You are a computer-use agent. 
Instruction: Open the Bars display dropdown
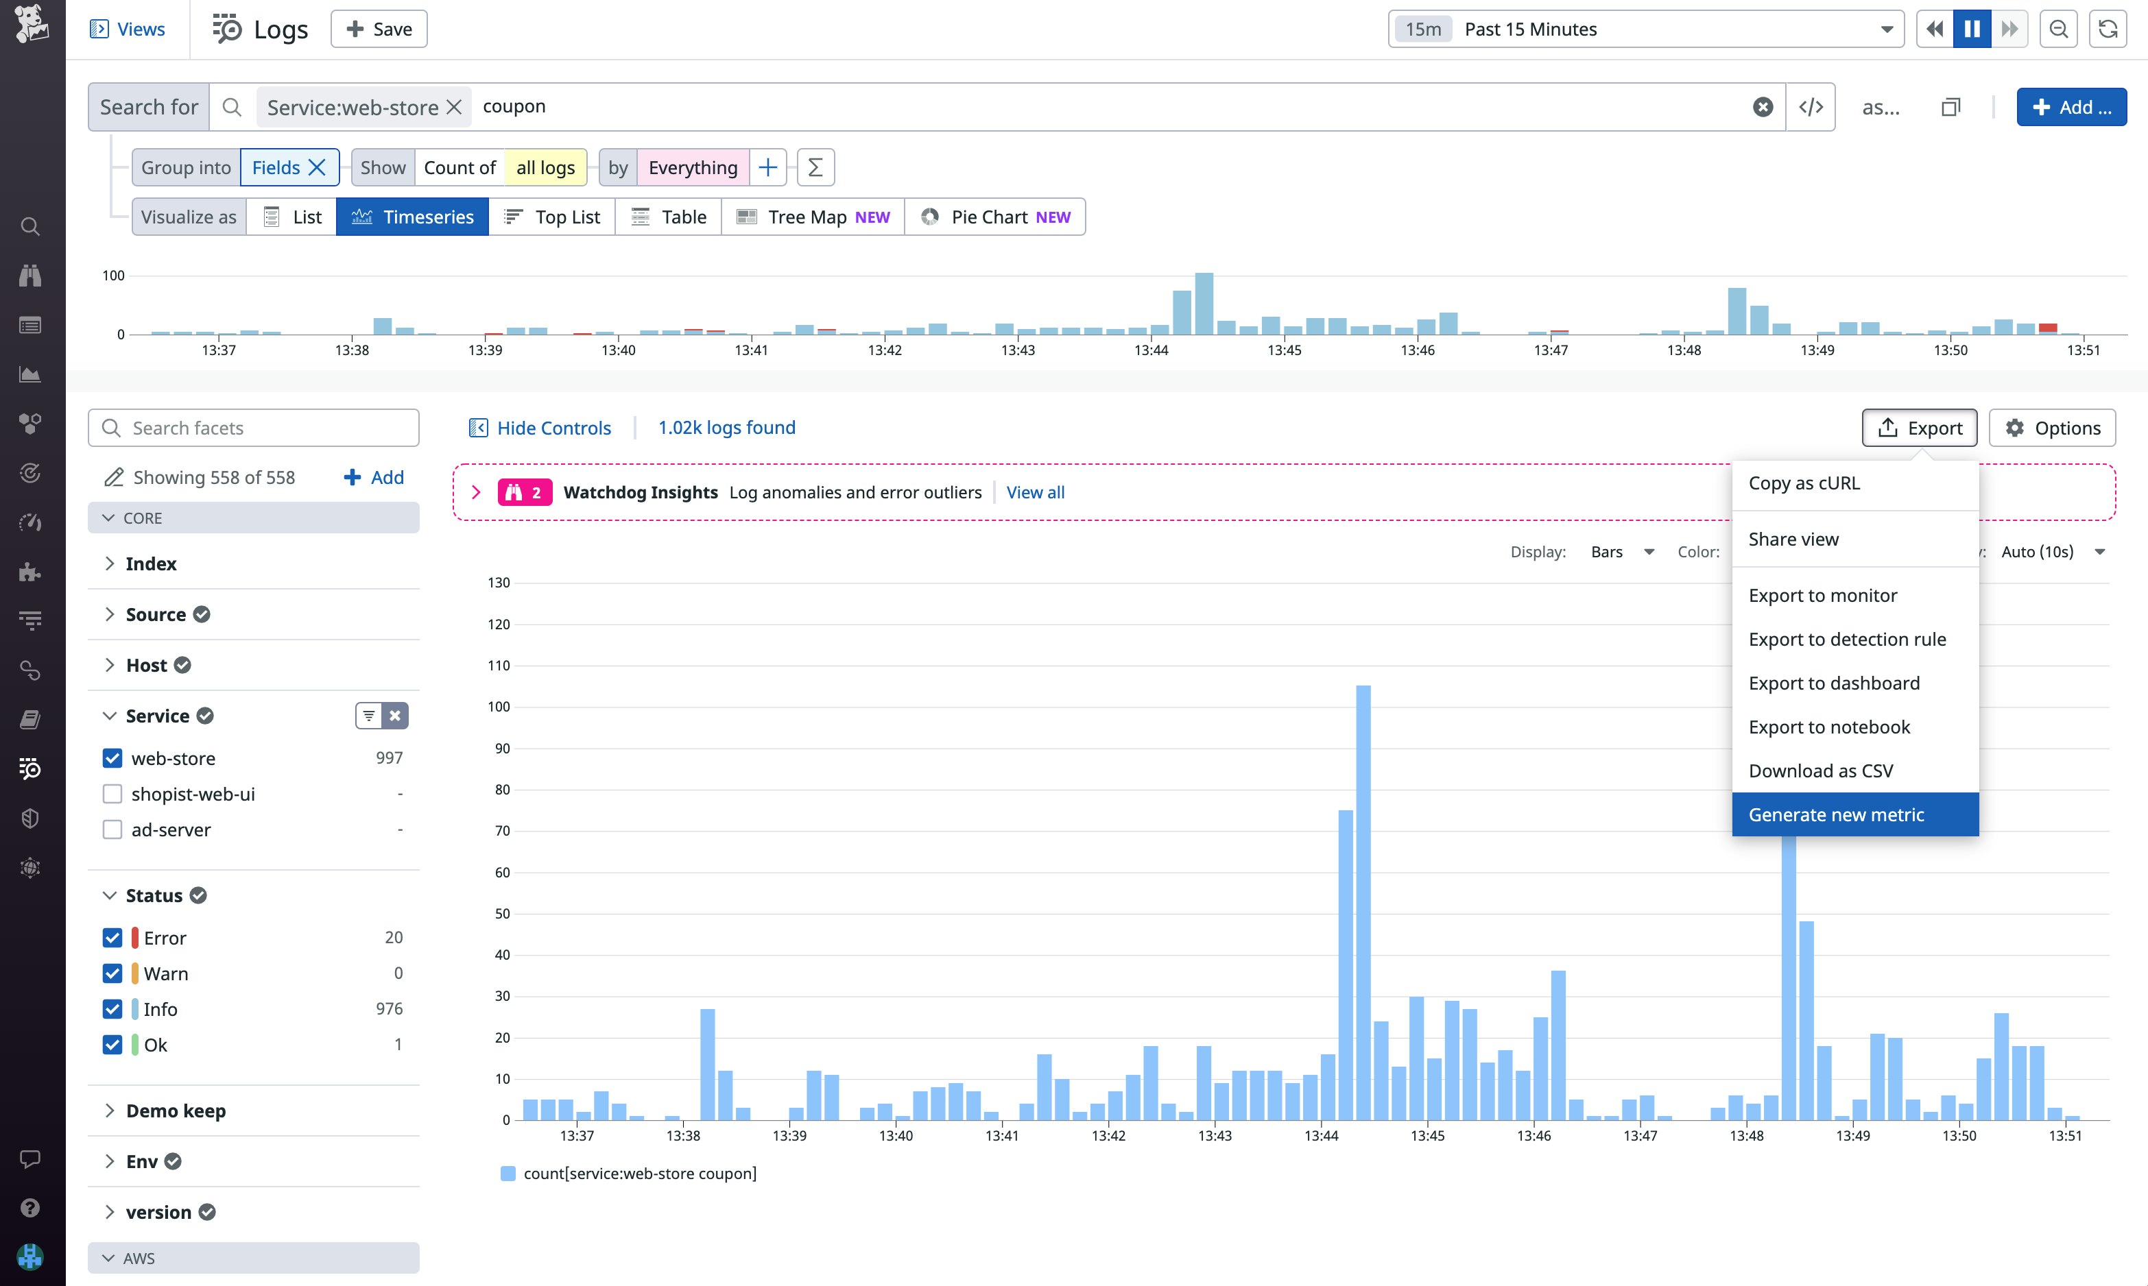1620,551
